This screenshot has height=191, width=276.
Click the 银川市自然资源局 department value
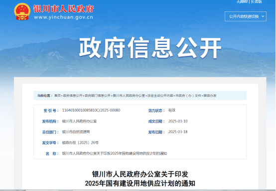76,132
